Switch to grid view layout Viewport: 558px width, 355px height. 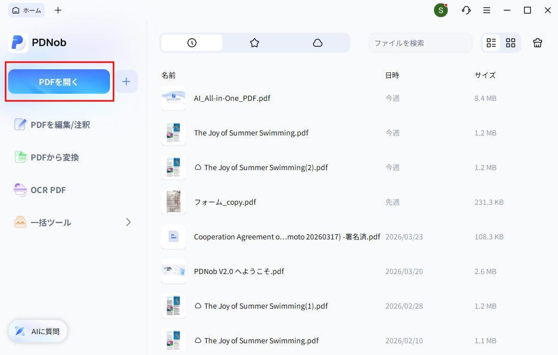(510, 43)
